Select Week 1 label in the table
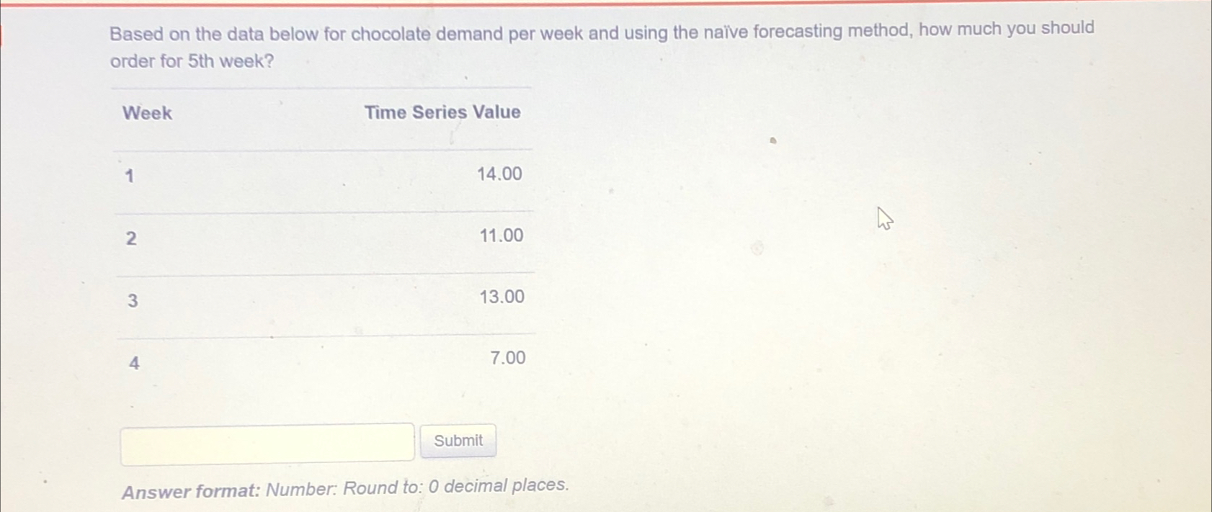Viewport: 1212px width, 512px height. pyautogui.click(x=128, y=174)
